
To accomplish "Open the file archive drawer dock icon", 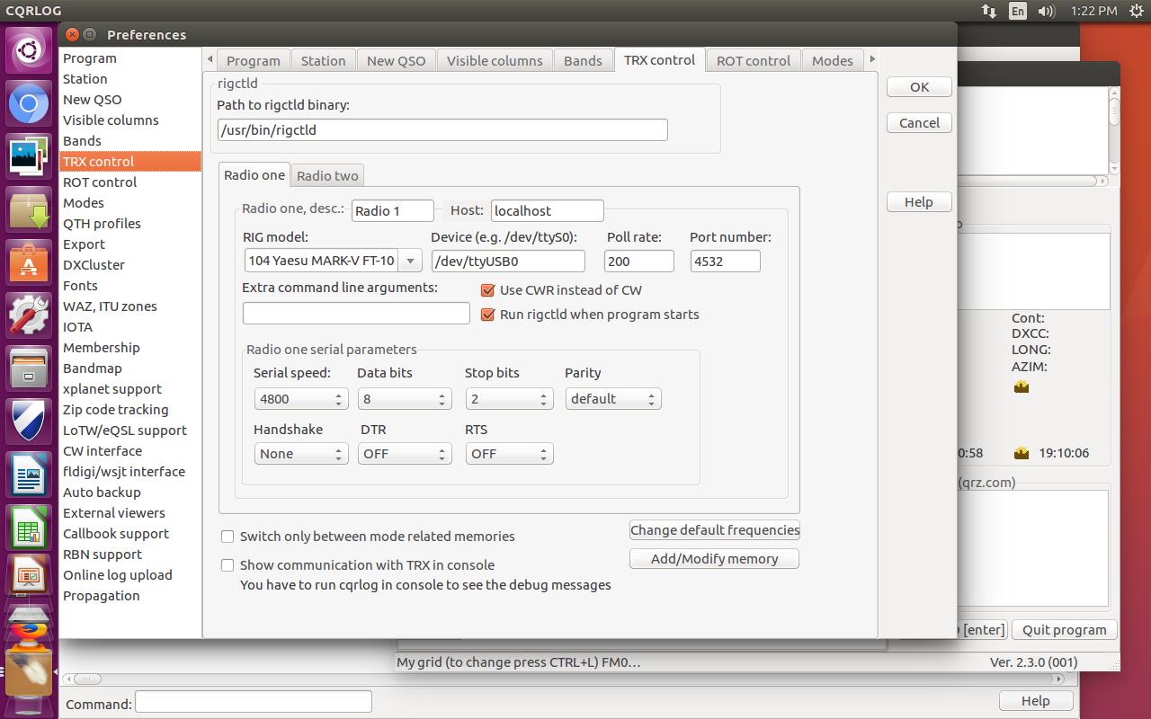I will click(x=29, y=368).
